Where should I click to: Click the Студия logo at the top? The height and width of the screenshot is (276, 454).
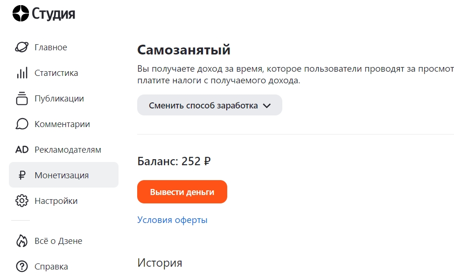point(43,13)
